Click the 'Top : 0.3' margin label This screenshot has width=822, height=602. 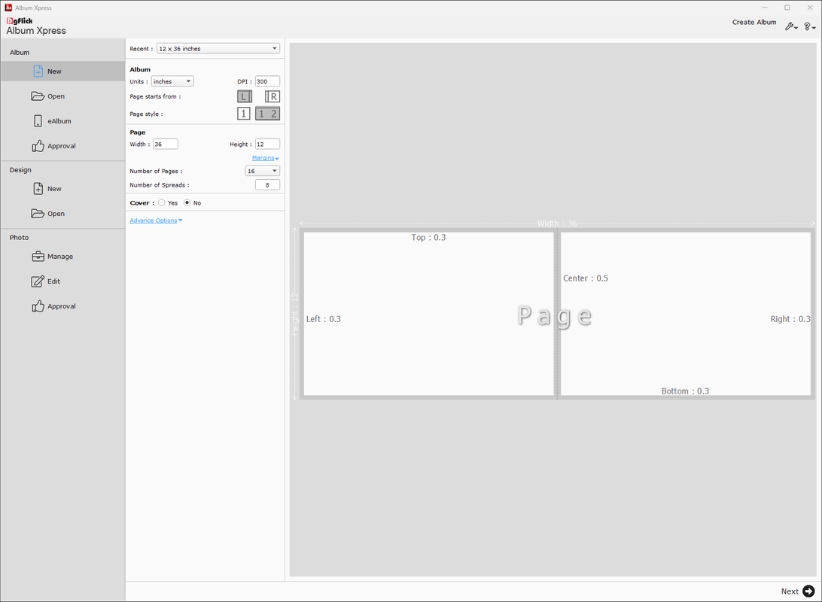click(x=428, y=237)
